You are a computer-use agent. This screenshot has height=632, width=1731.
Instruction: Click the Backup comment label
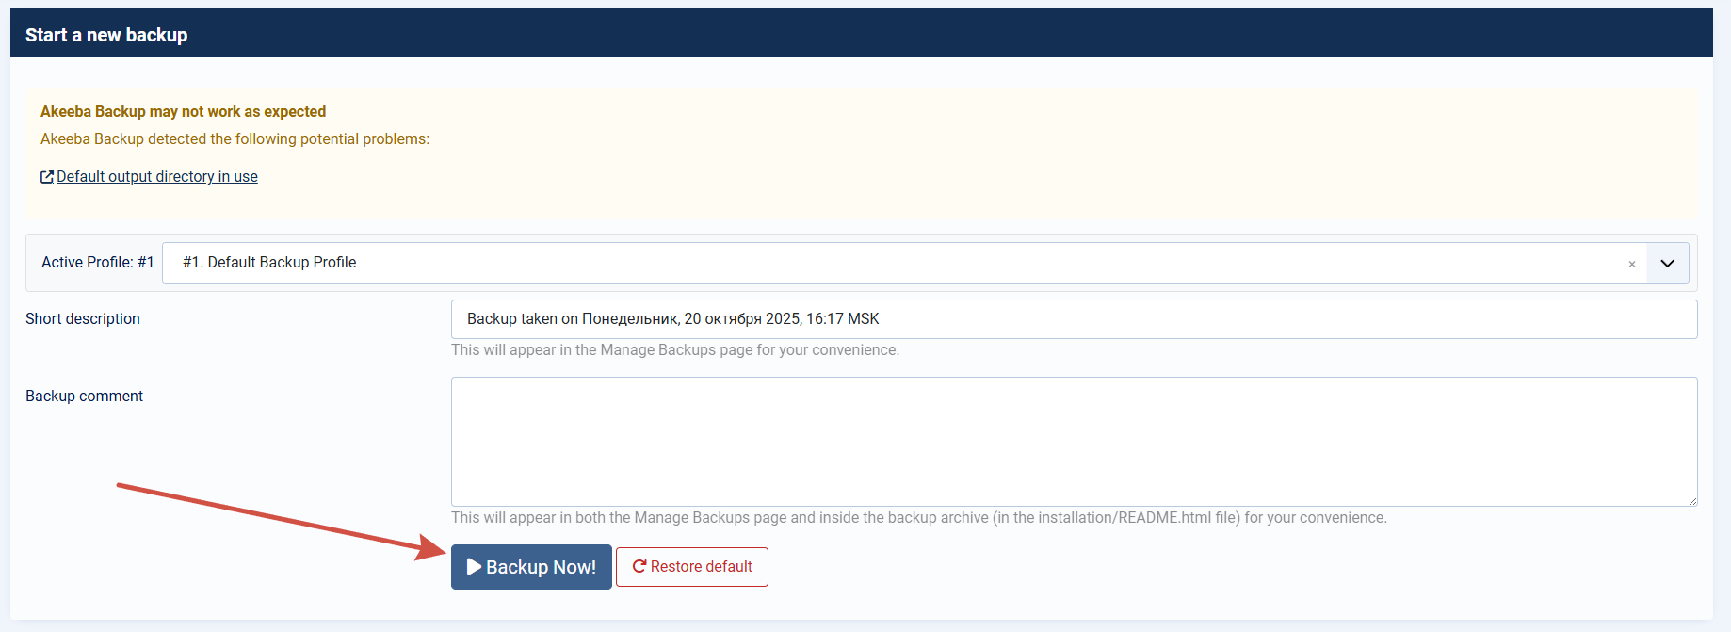pos(84,397)
